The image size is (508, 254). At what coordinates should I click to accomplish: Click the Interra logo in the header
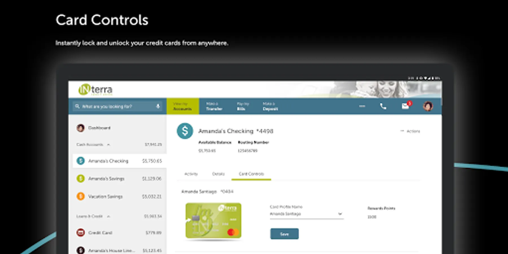tap(95, 90)
